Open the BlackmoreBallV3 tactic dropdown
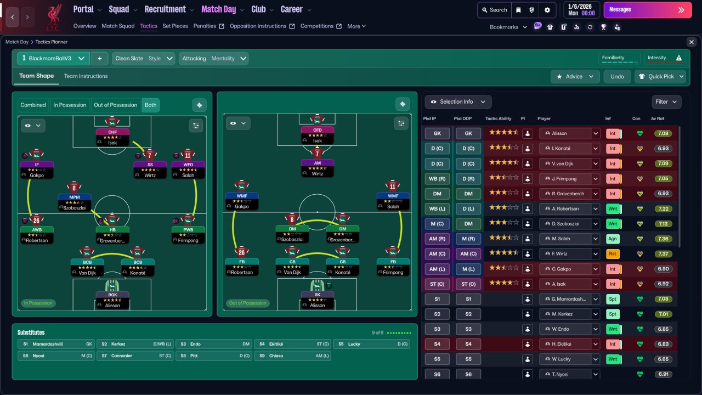702x395 pixels. click(x=53, y=58)
